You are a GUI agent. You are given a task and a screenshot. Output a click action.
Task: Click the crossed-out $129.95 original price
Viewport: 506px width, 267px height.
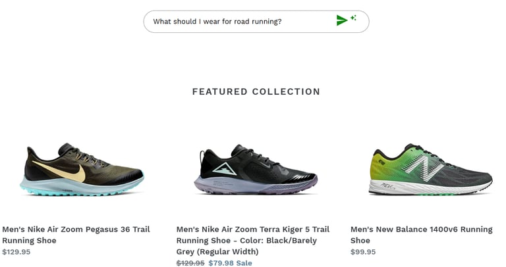(190, 263)
